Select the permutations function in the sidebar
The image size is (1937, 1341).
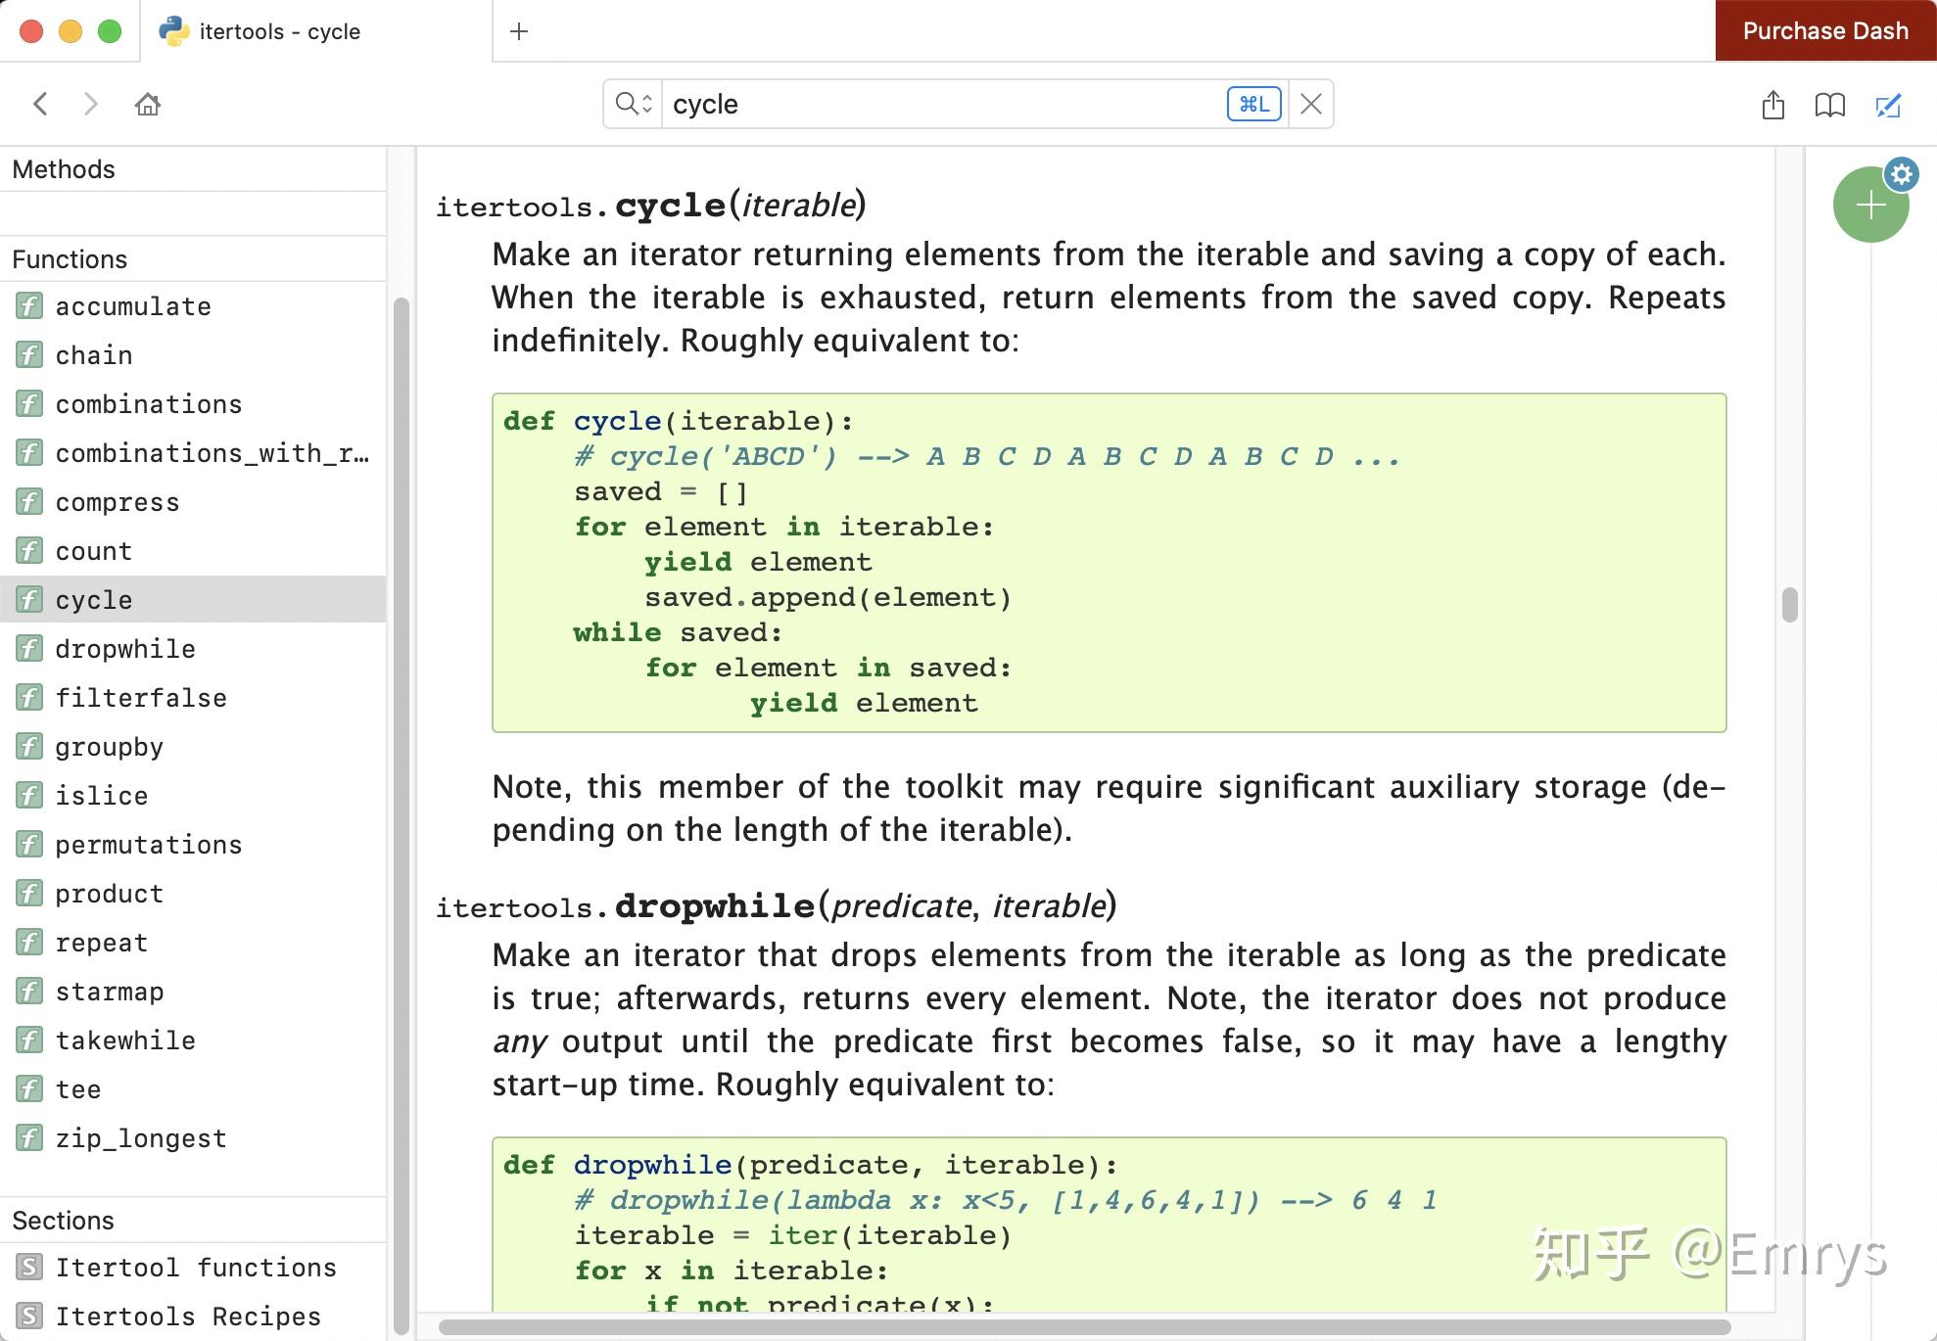pyautogui.click(x=149, y=844)
